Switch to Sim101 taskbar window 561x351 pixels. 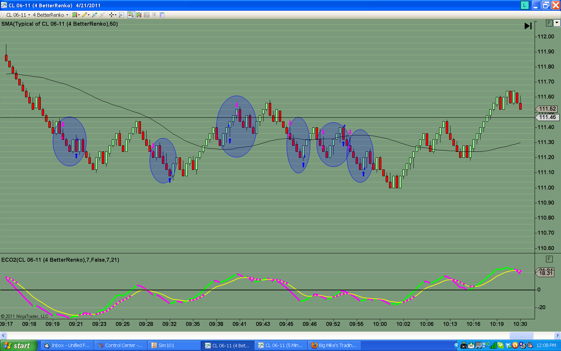point(174,346)
